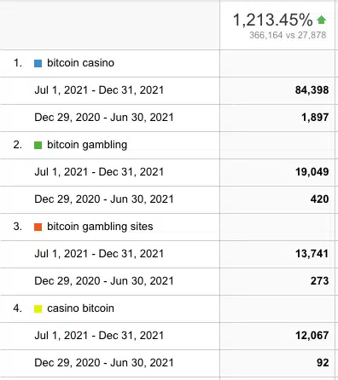This screenshot has width=338, height=380.
Task: Click the 366,164 vs 27,878 comparison text
Action: (x=288, y=35)
